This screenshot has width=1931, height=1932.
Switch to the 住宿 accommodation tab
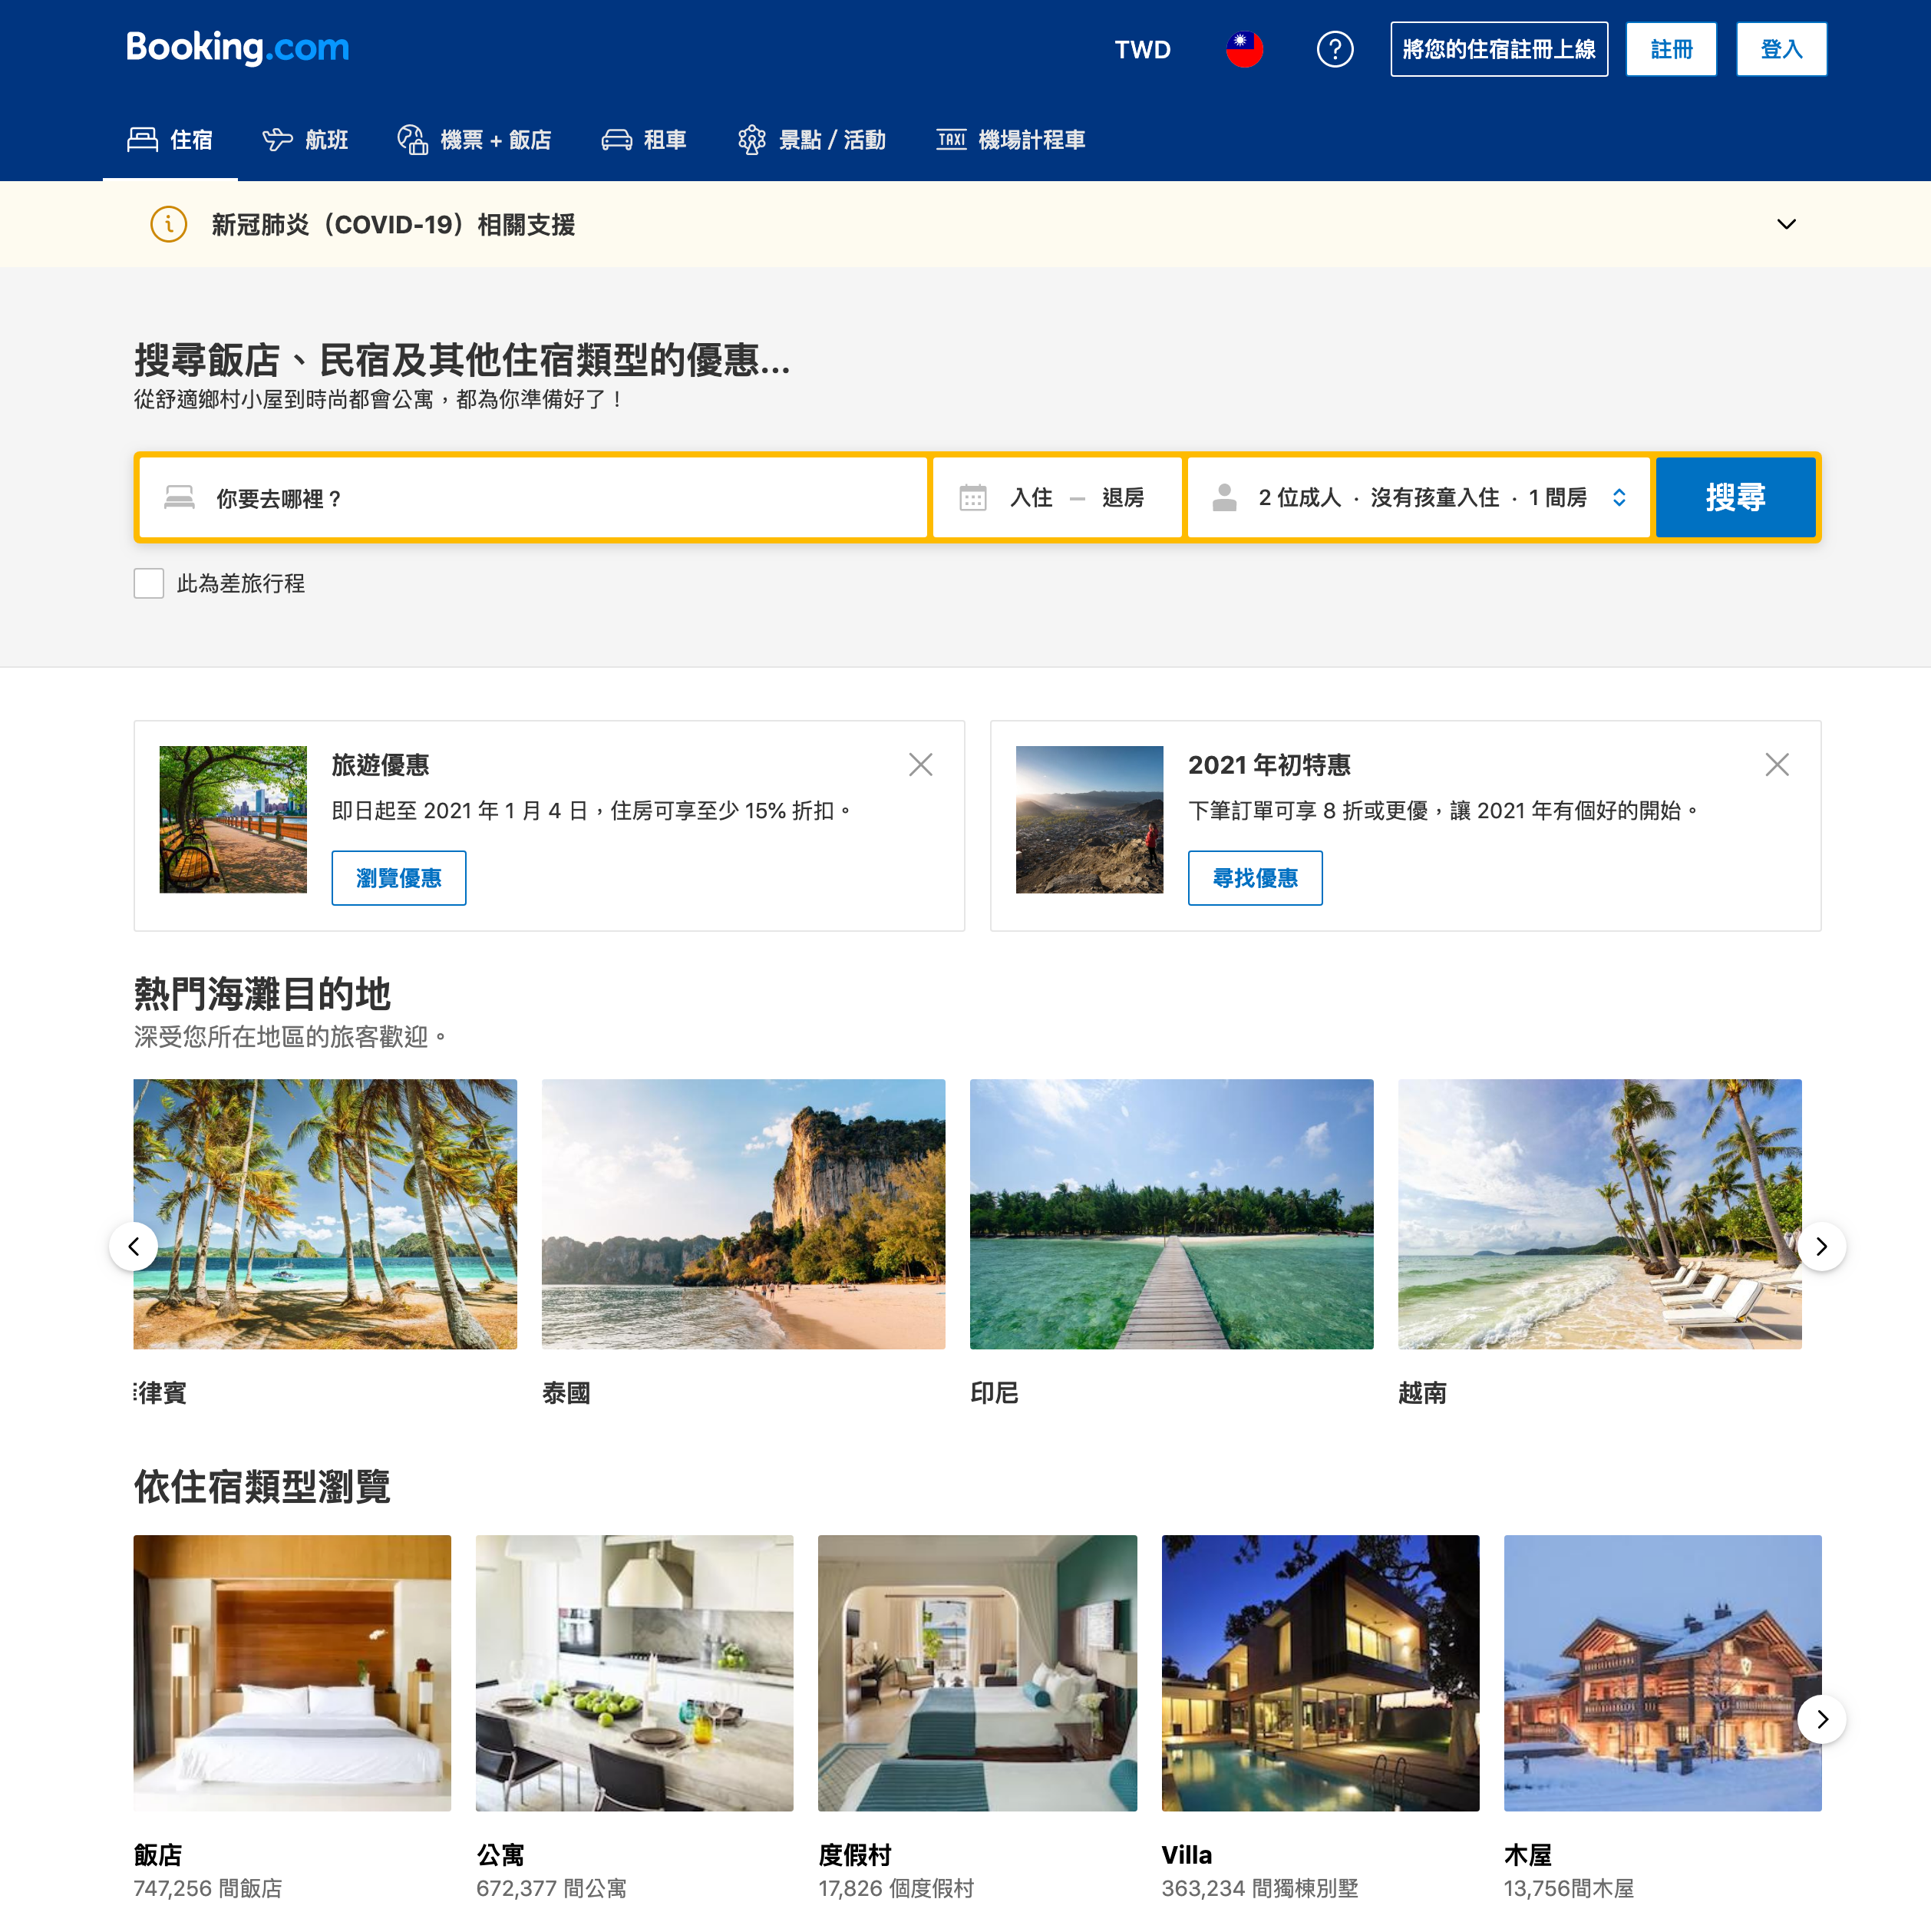point(170,140)
